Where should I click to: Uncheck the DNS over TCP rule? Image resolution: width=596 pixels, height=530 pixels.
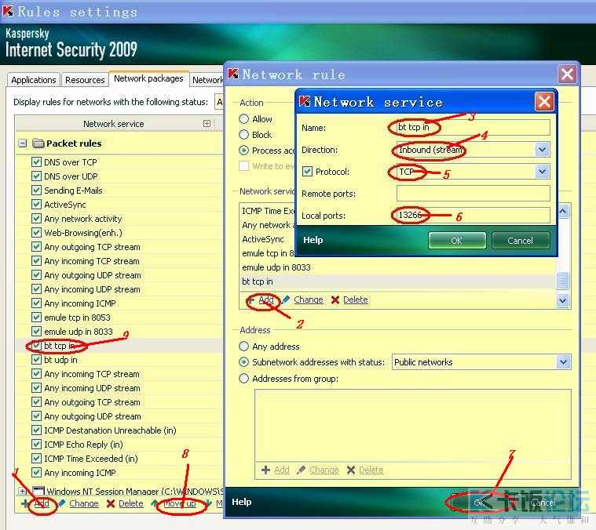coord(36,162)
